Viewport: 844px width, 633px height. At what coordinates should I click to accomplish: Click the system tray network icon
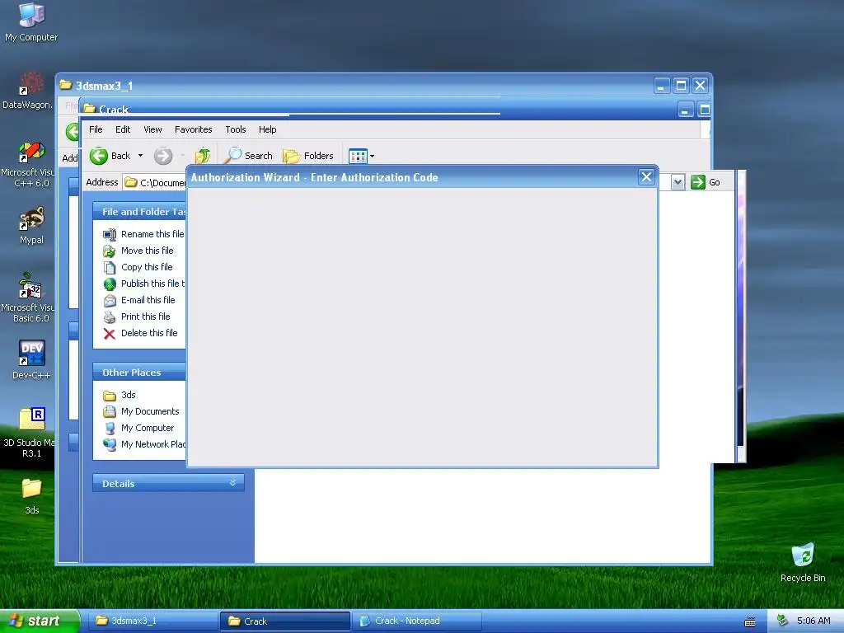click(782, 621)
